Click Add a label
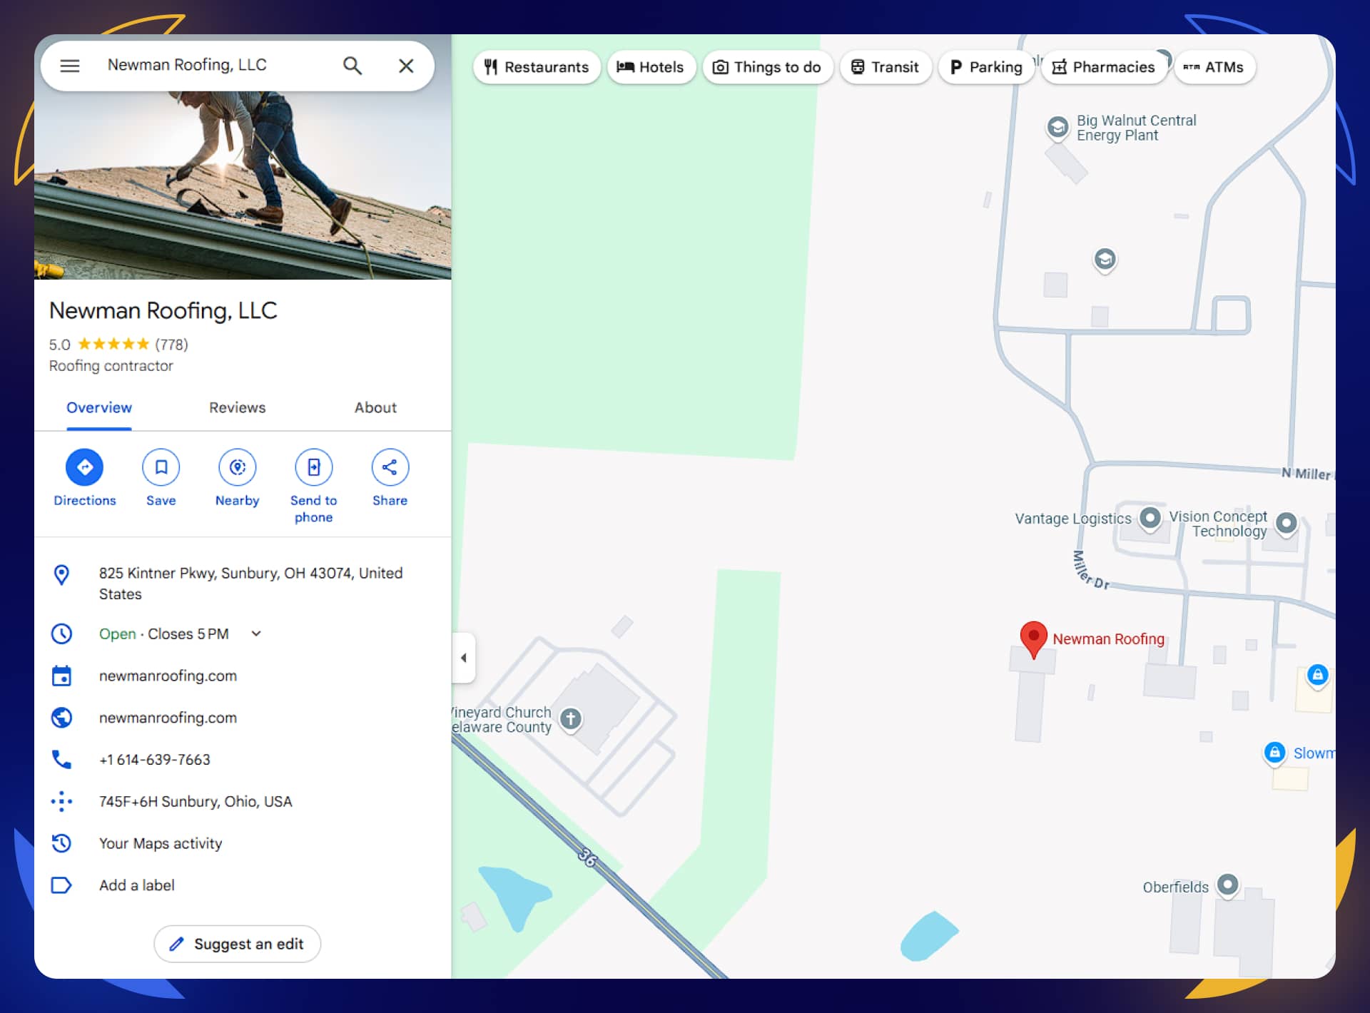Viewport: 1370px width, 1013px height. 136,885
